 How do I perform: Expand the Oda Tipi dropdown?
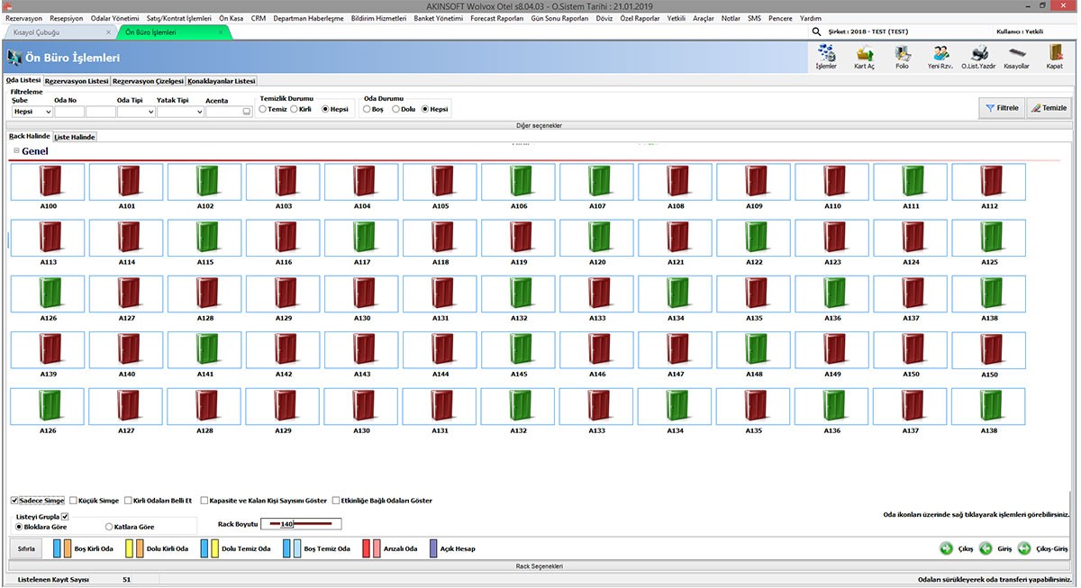point(148,113)
